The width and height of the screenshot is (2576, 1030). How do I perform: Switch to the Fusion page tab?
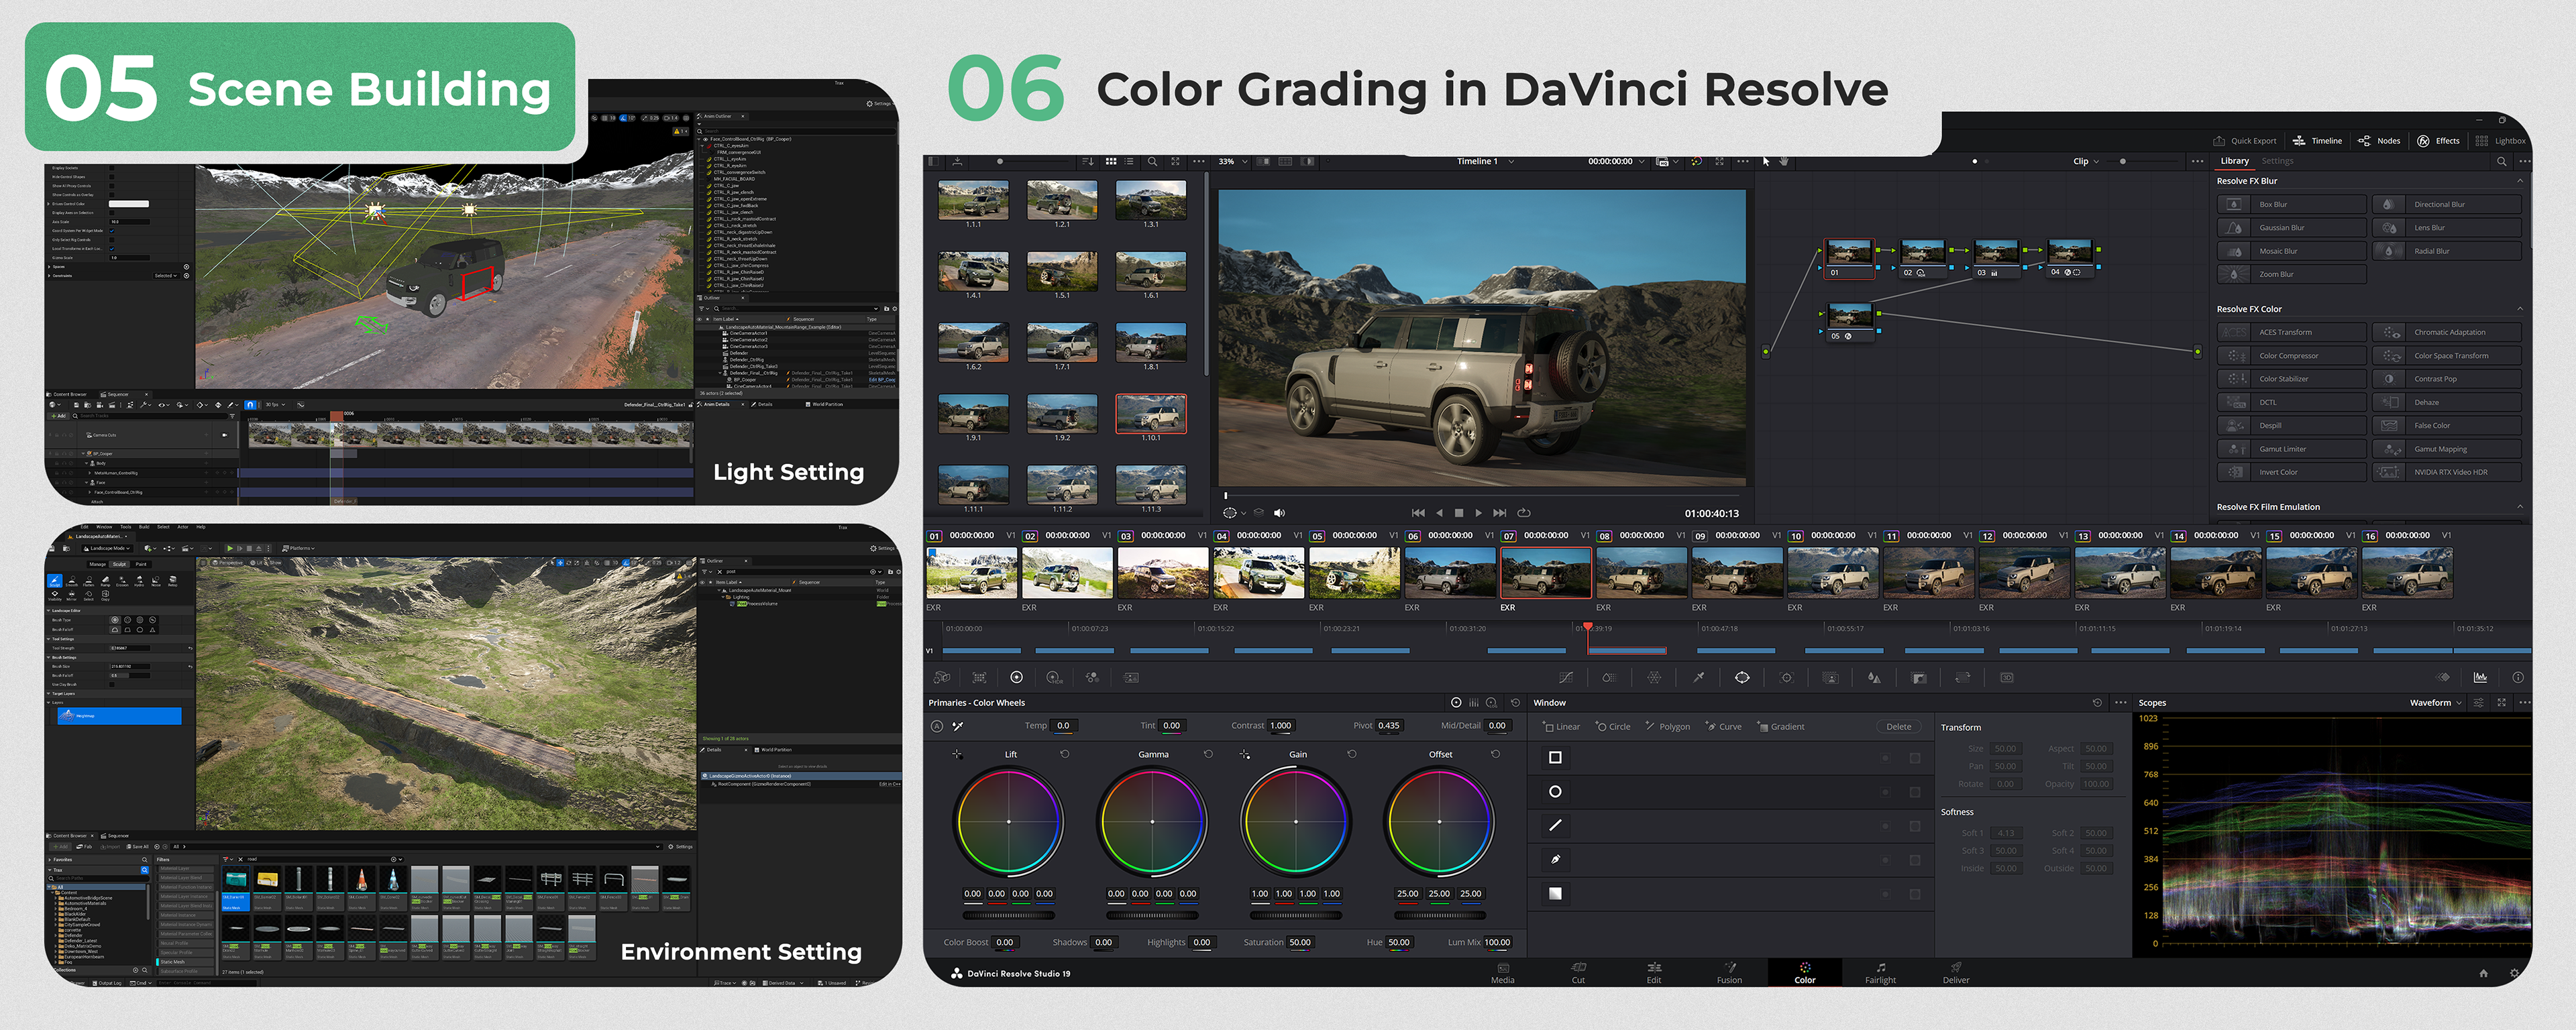(x=1729, y=973)
